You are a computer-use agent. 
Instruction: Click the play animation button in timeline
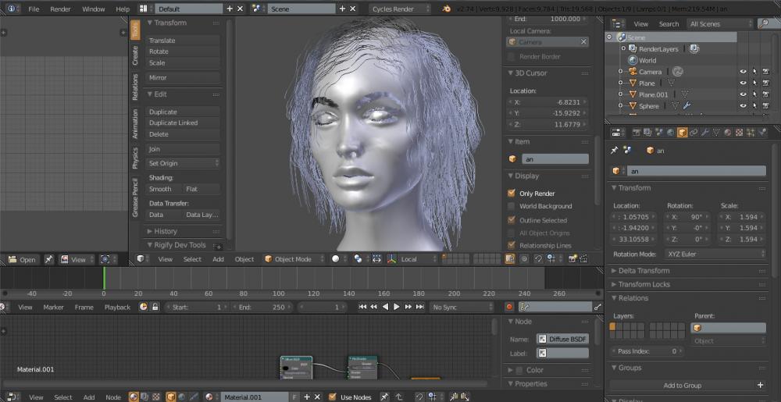397,308
